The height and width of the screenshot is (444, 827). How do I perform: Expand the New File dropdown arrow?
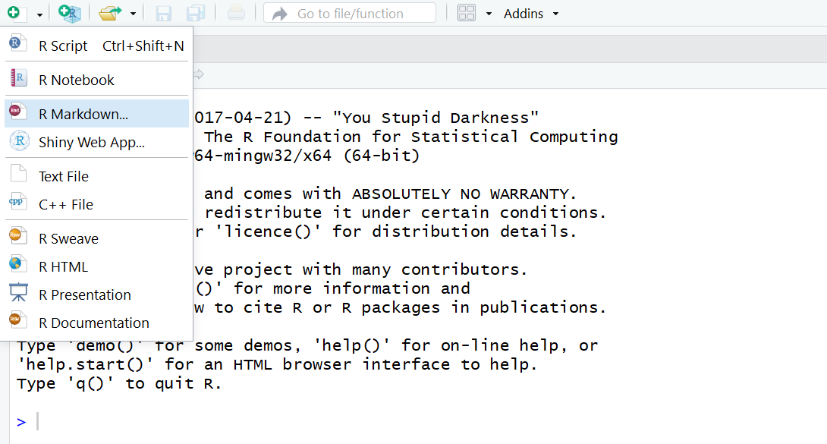coord(39,14)
